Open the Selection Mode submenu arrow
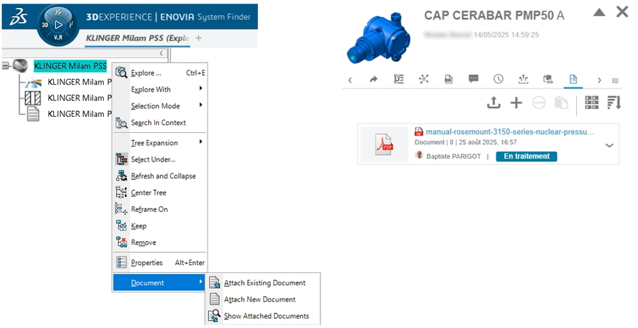The width and height of the screenshot is (638, 328). click(x=201, y=105)
